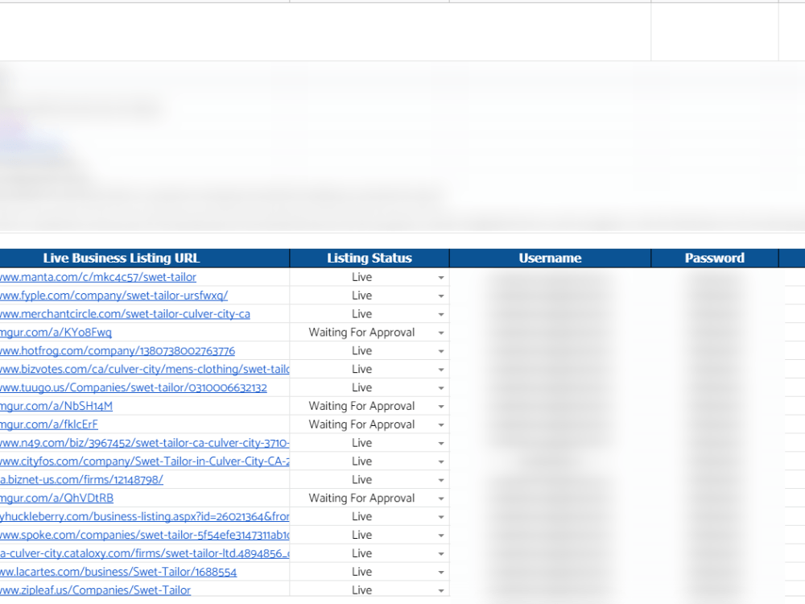Select the Live status cell in tuugo.us row
The height and width of the screenshot is (604, 805).
[369, 388]
